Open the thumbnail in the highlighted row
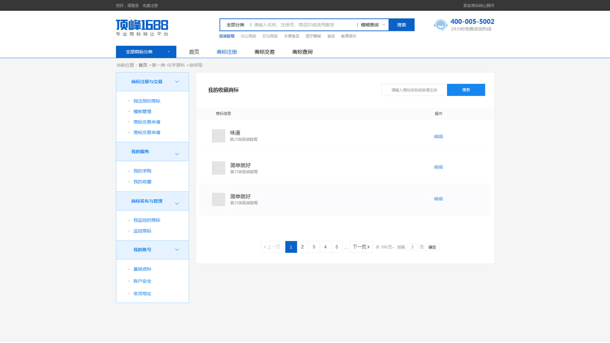Screen dimensions: 610x343 coord(218,199)
